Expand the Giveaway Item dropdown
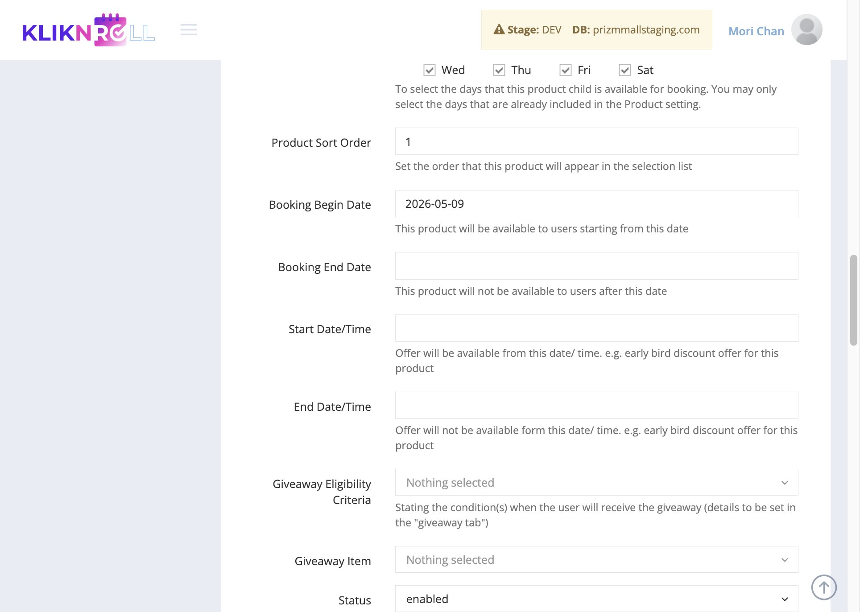 [x=596, y=559]
